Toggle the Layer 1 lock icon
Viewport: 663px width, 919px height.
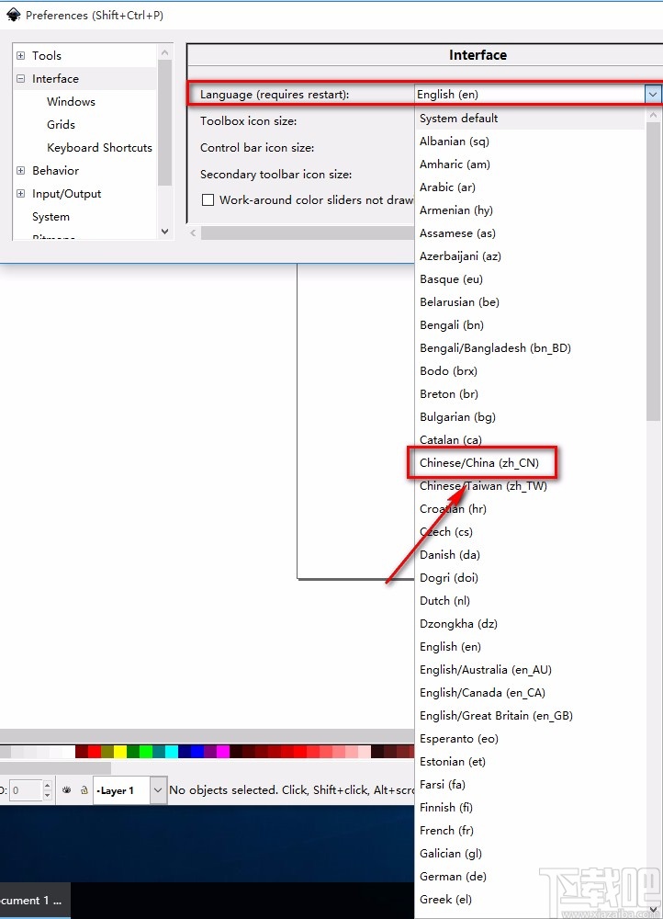(84, 790)
